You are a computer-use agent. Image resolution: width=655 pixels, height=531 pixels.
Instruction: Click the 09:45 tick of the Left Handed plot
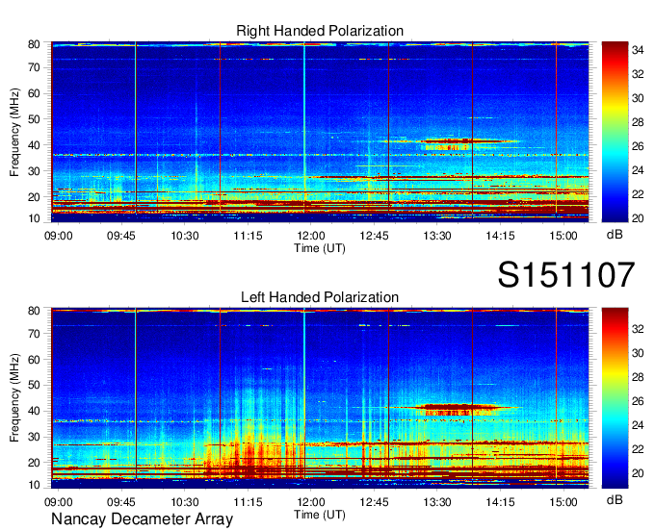click(x=121, y=502)
